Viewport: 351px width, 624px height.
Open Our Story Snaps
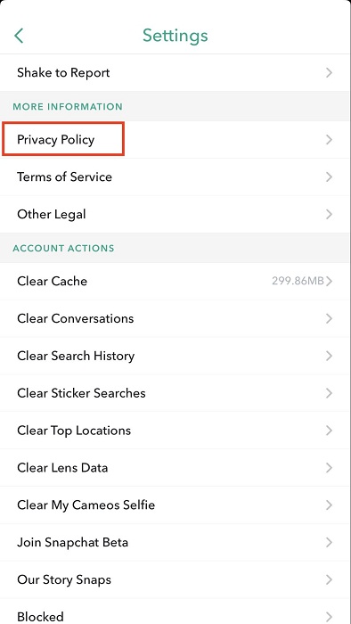point(175,579)
